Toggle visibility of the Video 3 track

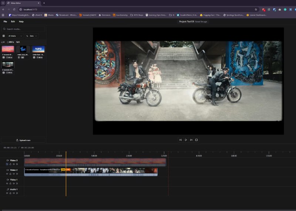pos(7,164)
